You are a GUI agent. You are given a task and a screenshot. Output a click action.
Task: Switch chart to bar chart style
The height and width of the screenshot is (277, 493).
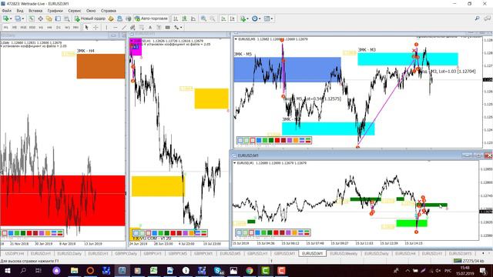(176, 18)
